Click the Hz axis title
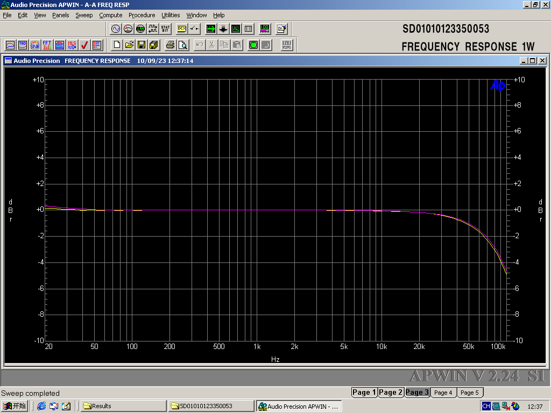The image size is (551, 413). (275, 359)
